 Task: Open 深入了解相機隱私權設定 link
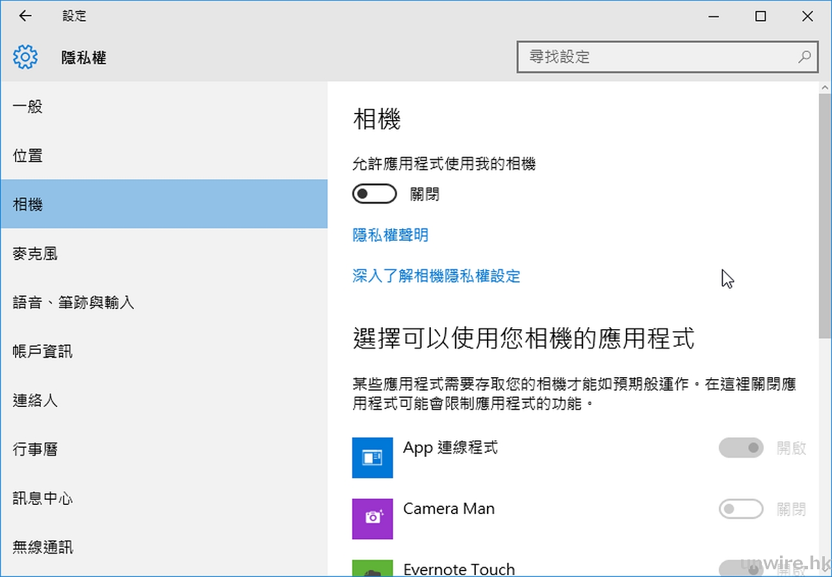[x=436, y=276]
